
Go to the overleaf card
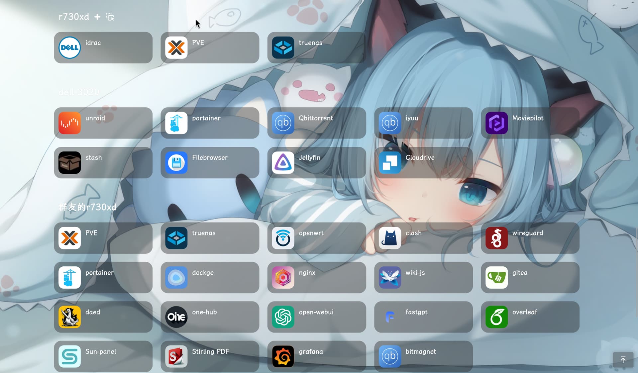(530, 317)
